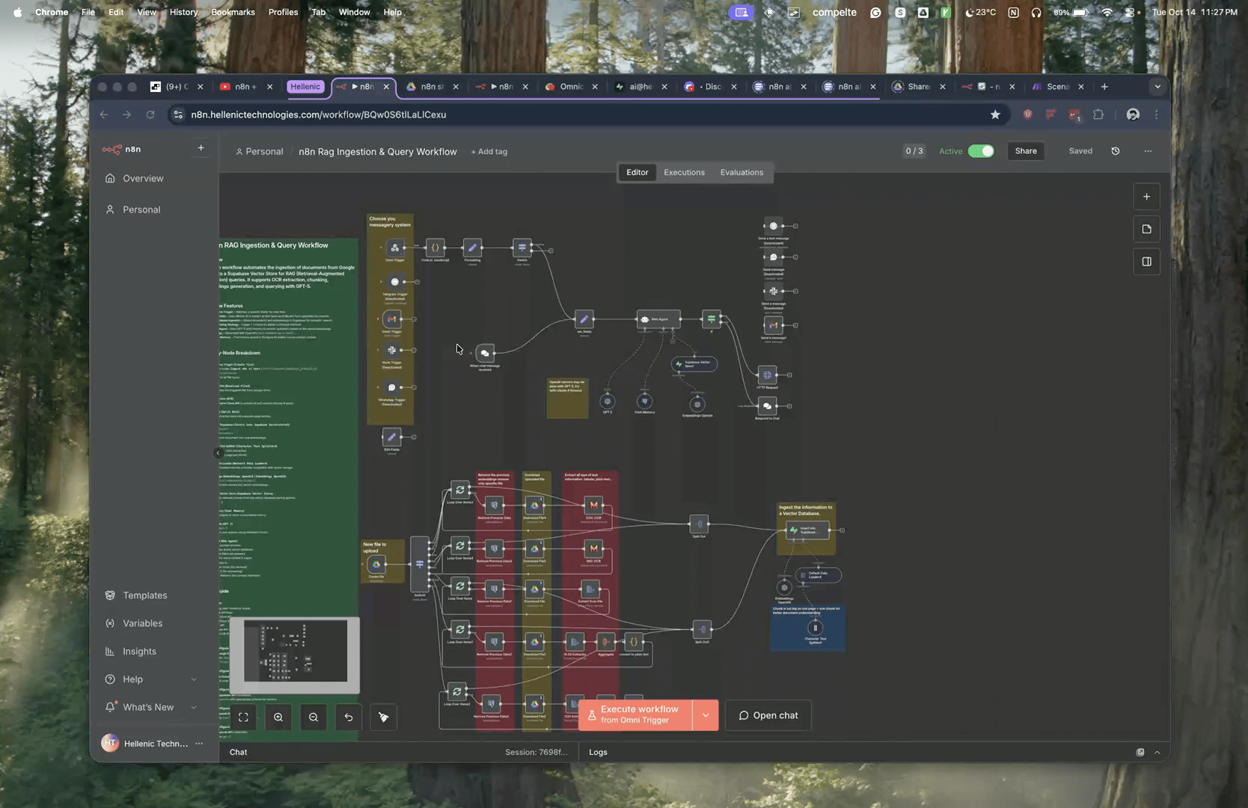Select the Editor tab
Viewport: 1248px width, 808px height.
tap(637, 172)
